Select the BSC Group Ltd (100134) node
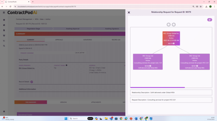Screen dimensions: 217x121 [x=148, y=62]
